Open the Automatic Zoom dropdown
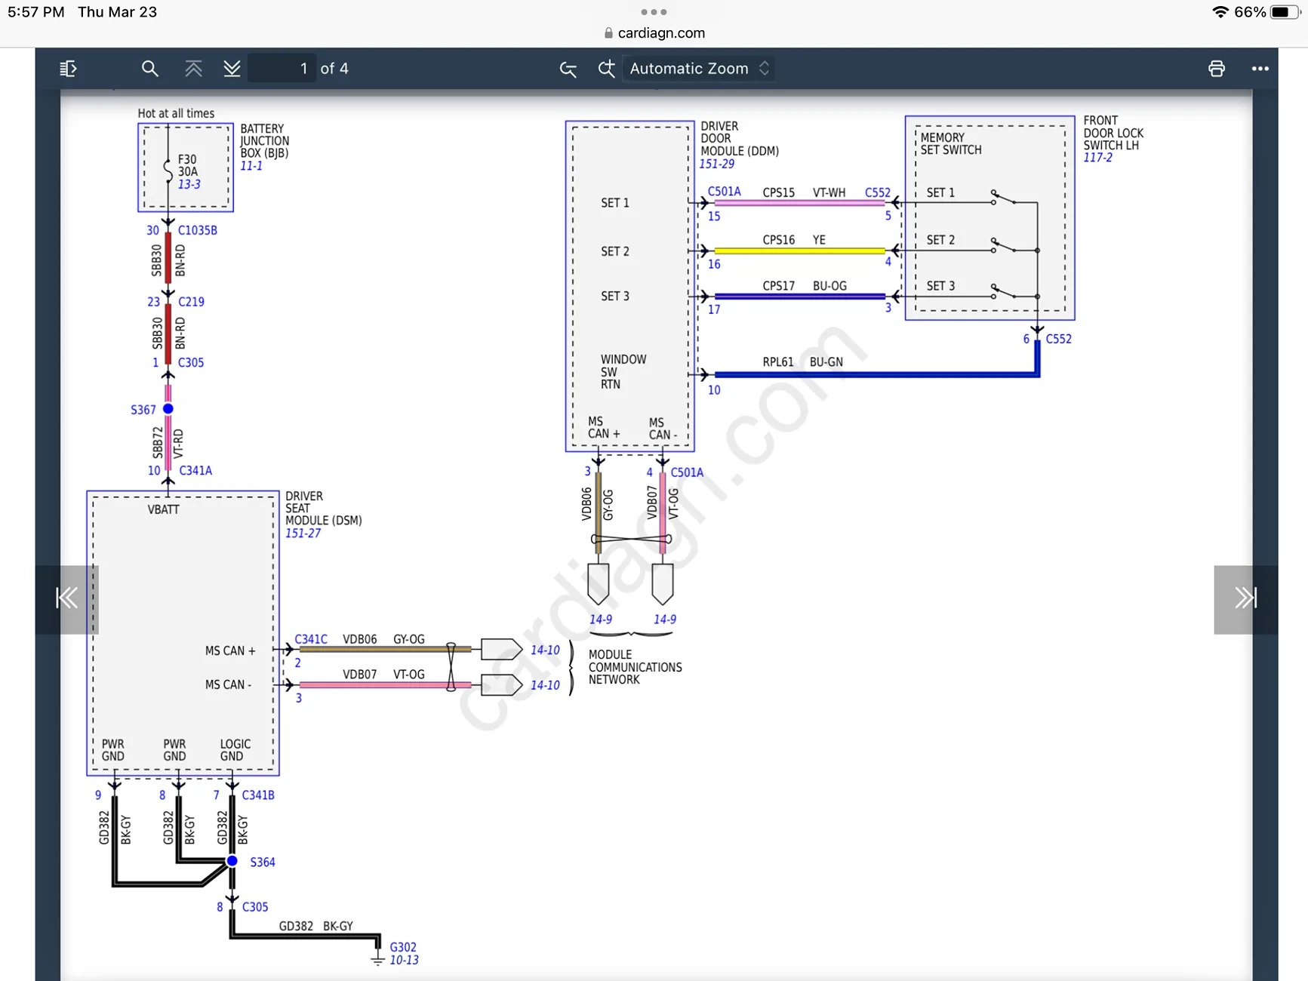Image resolution: width=1308 pixels, height=981 pixels. point(699,69)
